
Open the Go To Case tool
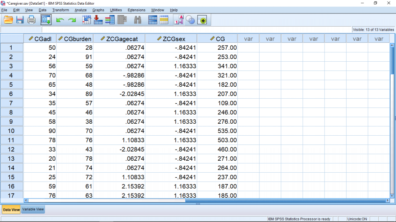pyautogui.click(x=87, y=20)
